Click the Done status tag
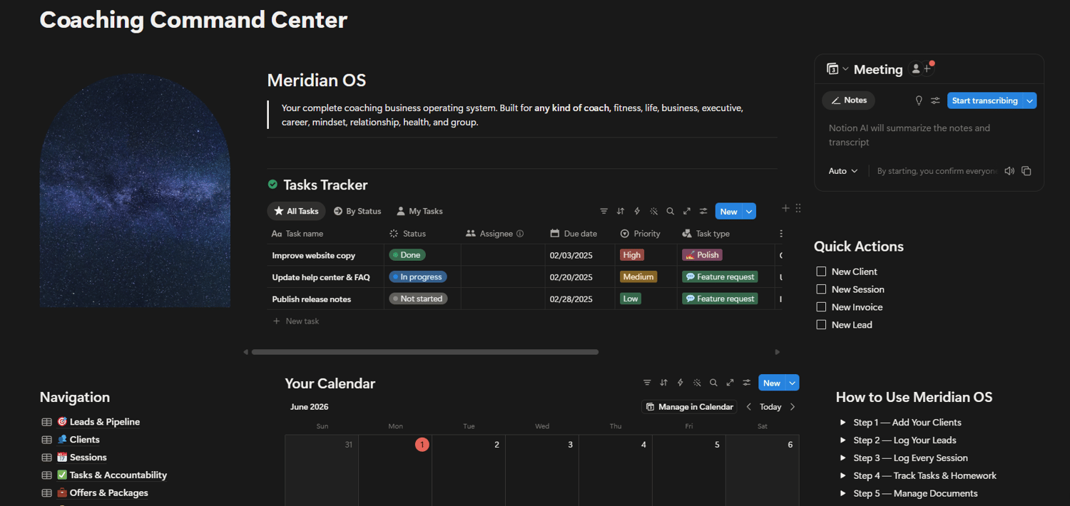This screenshot has width=1070, height=506. (x=407, y=255)
